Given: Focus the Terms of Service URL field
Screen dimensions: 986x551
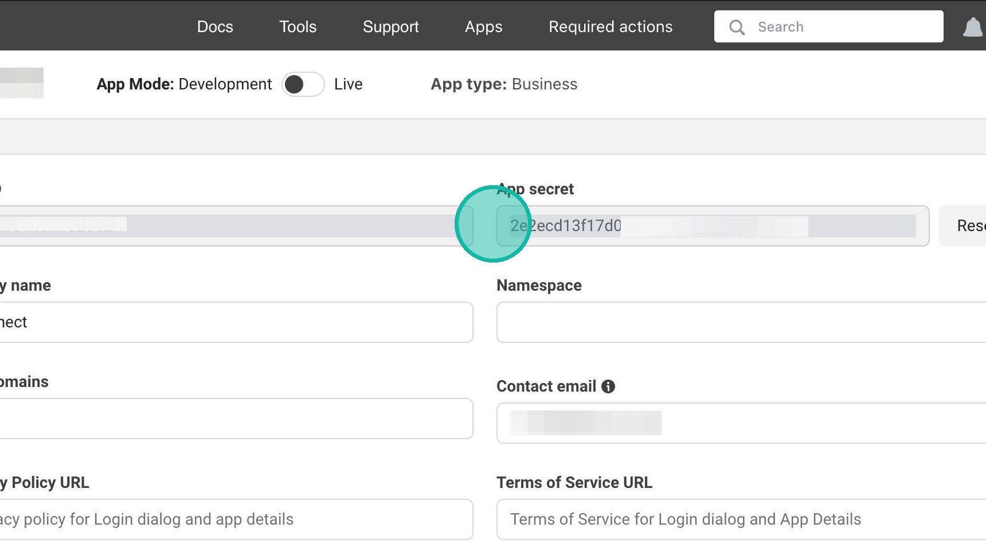Looking at the screenshot, I should (739, 519).
